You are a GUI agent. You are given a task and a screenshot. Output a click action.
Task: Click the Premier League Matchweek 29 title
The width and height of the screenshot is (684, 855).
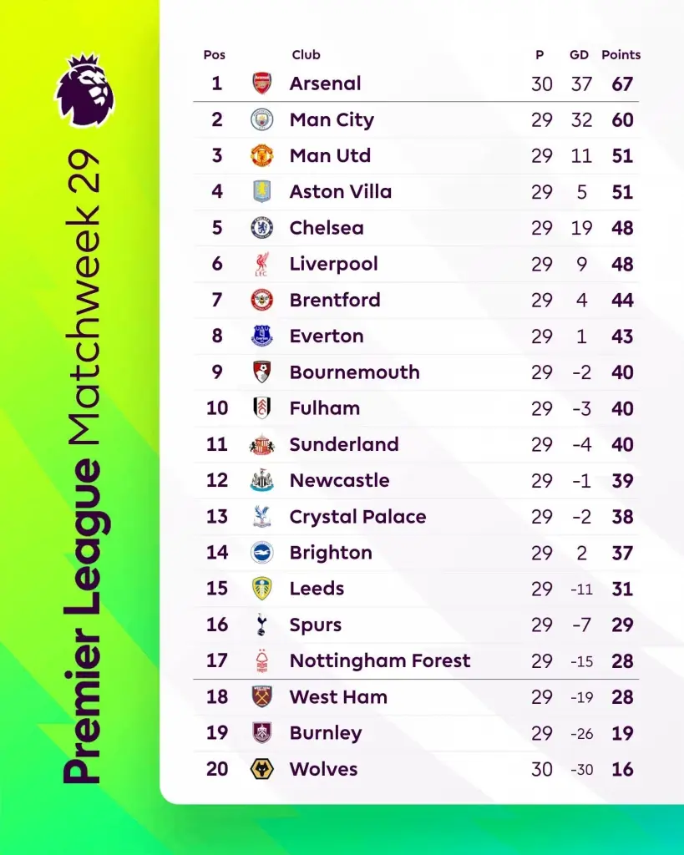pyautogui.click(x=85, y=468)
